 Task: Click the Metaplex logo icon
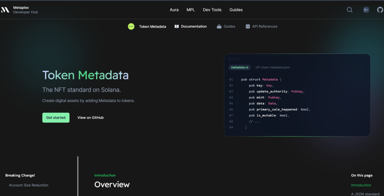tap(5, 10)
